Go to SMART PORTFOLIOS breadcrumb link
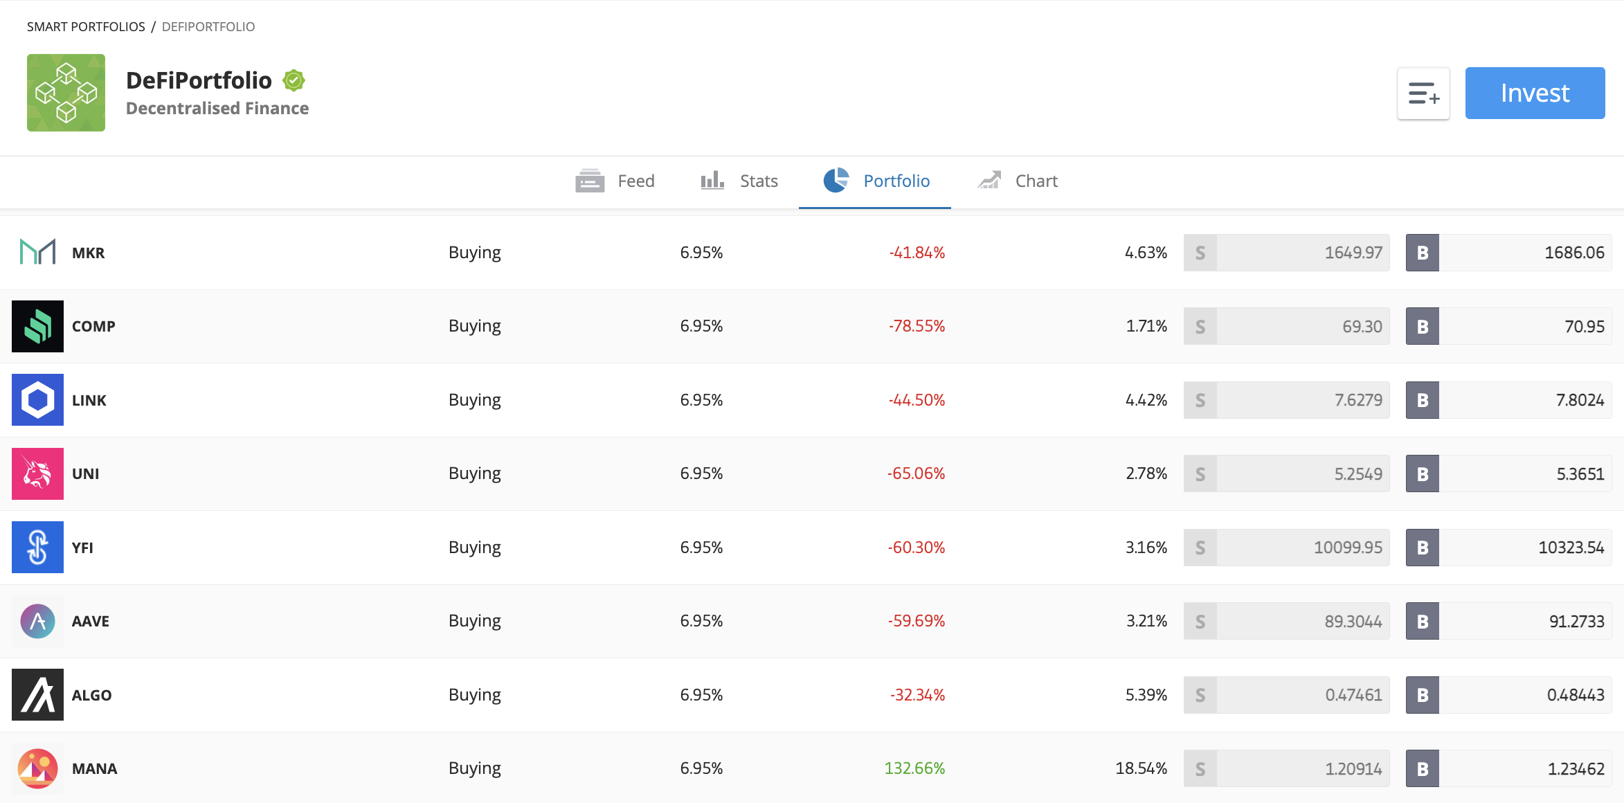The image size is (1624, 803). click(x=86, y=27)
